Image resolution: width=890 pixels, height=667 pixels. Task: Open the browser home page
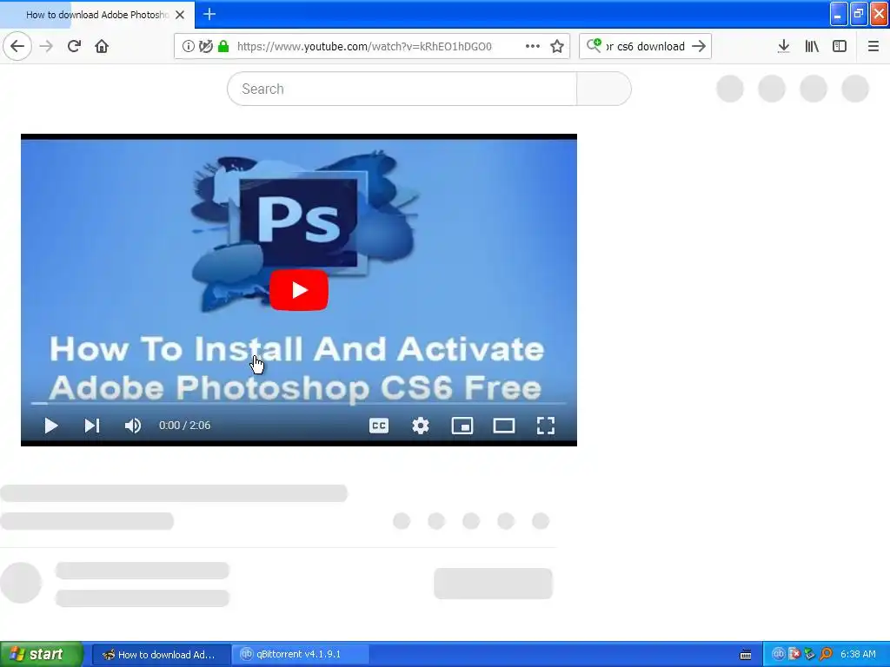[x=102, y=46]
